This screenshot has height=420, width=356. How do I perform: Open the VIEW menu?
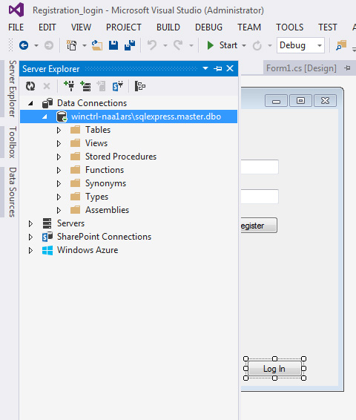(81, 27)
